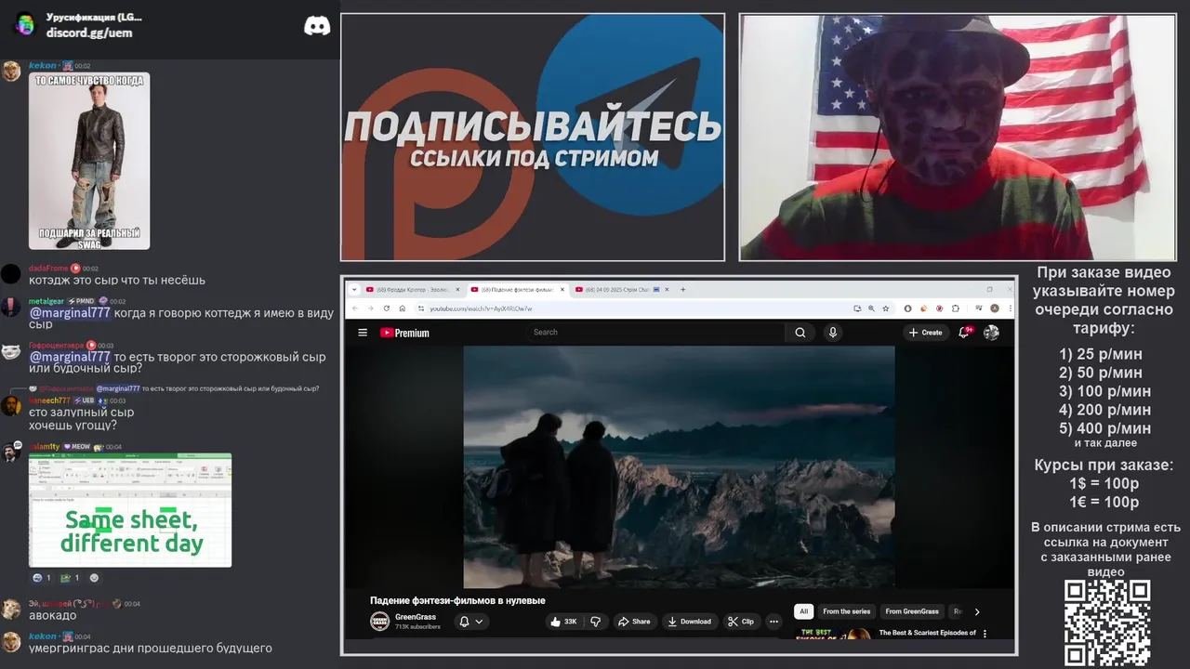Click message text авокадо
The image size is (1190, 669).
[x=53, y=615]
